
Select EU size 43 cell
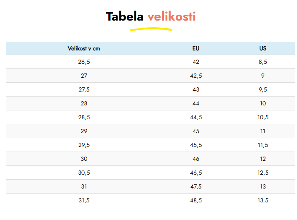coord(196,89)
